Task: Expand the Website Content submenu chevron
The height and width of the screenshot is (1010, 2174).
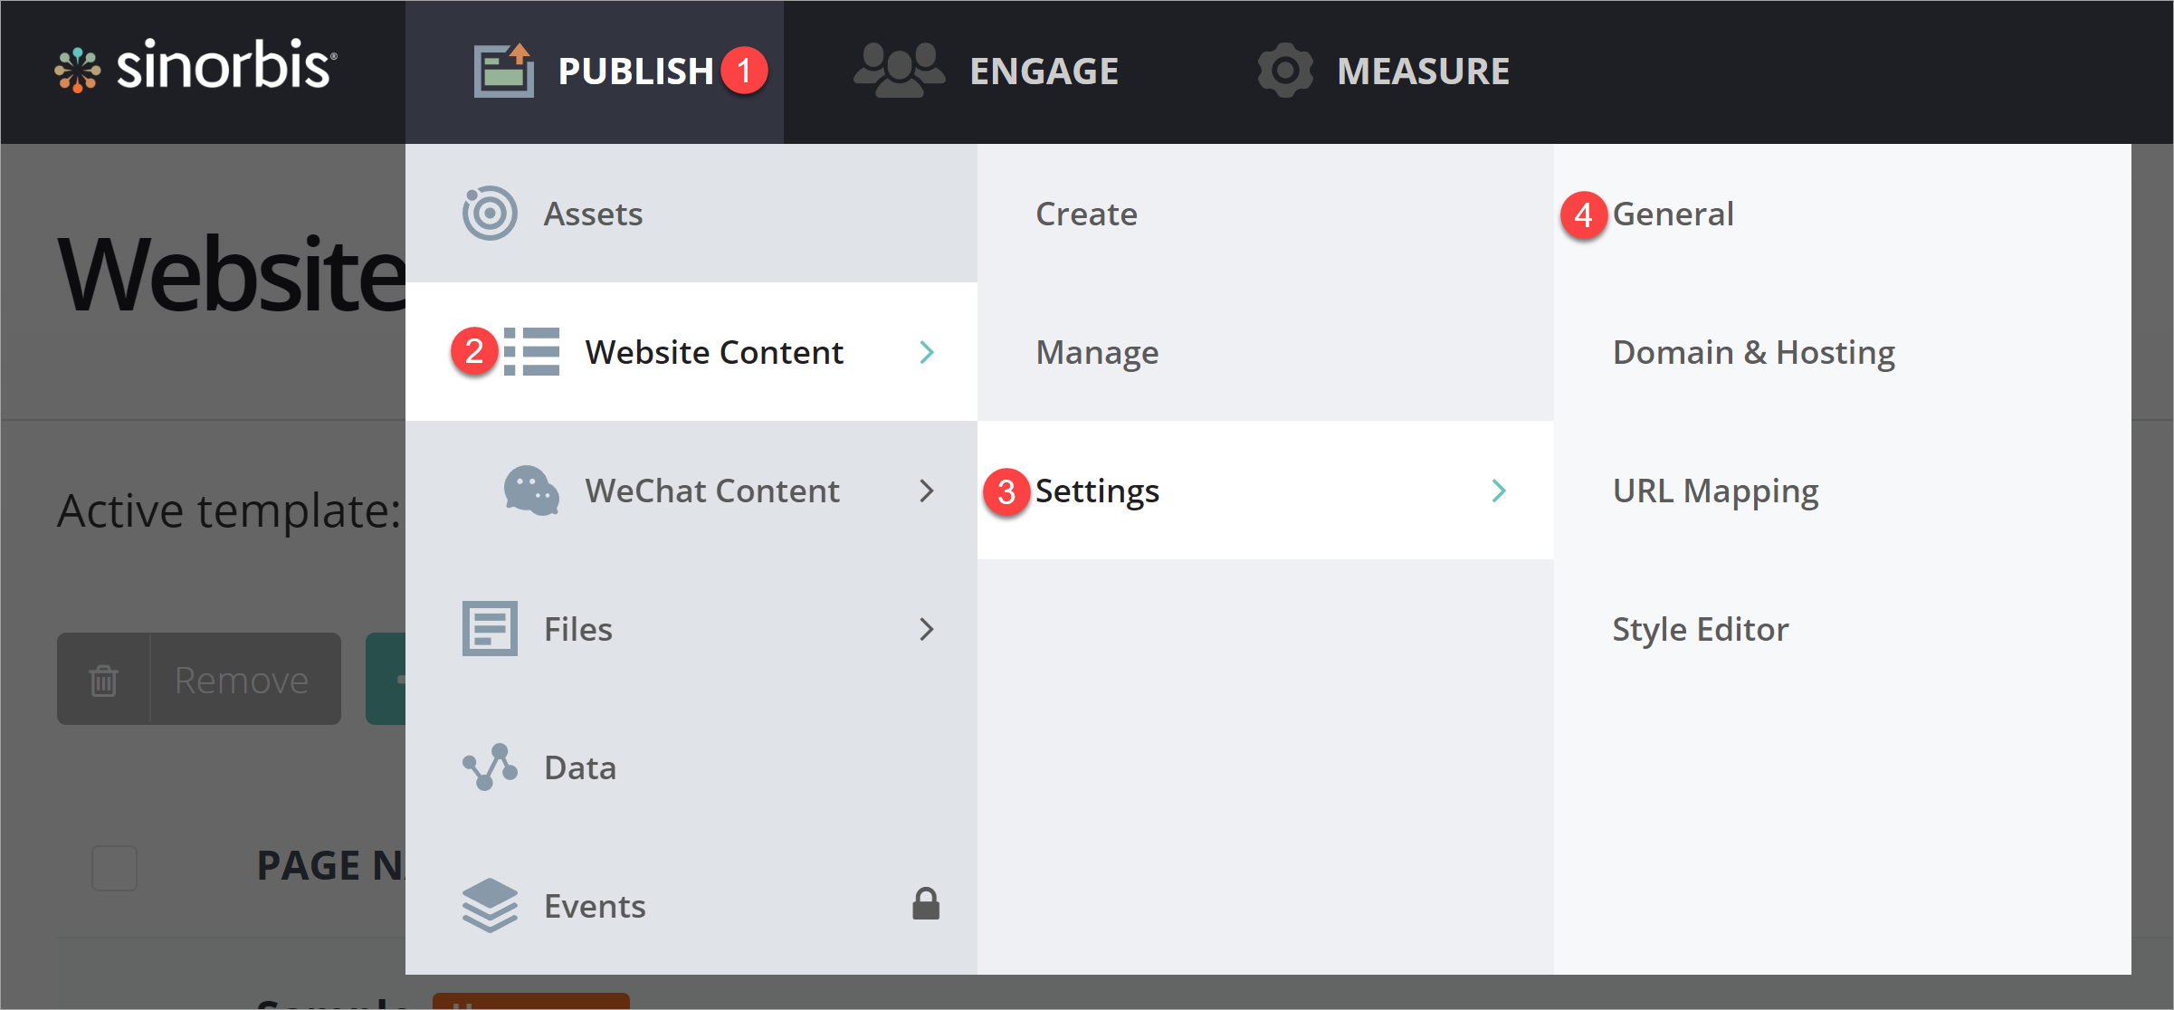Action: point(927,353)
